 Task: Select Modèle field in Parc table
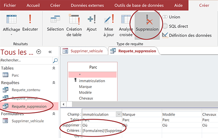[85, 92]
